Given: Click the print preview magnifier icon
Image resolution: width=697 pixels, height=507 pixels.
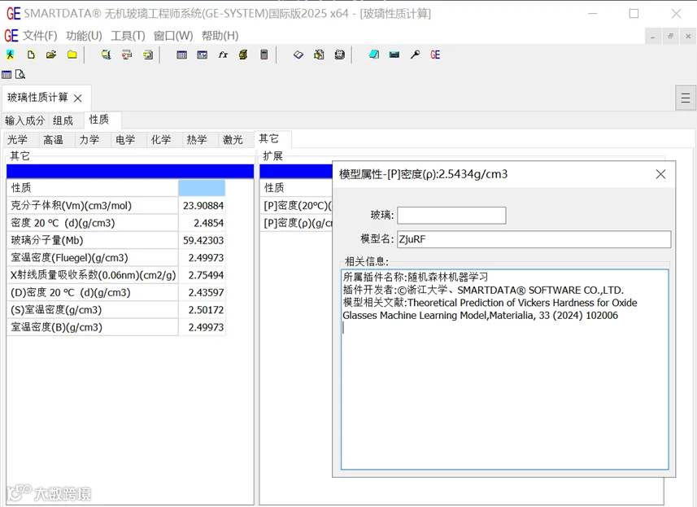Looking at the screenshot, I should coord(20,75).
